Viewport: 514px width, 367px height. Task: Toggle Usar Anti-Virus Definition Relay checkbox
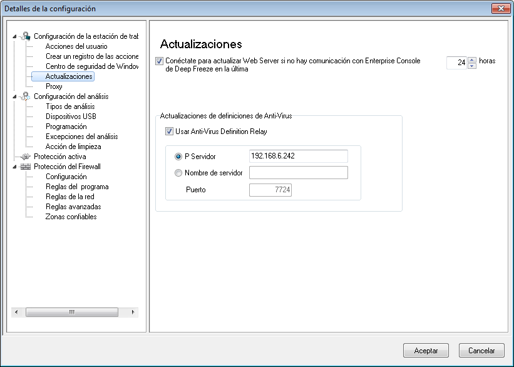point(169,132)
